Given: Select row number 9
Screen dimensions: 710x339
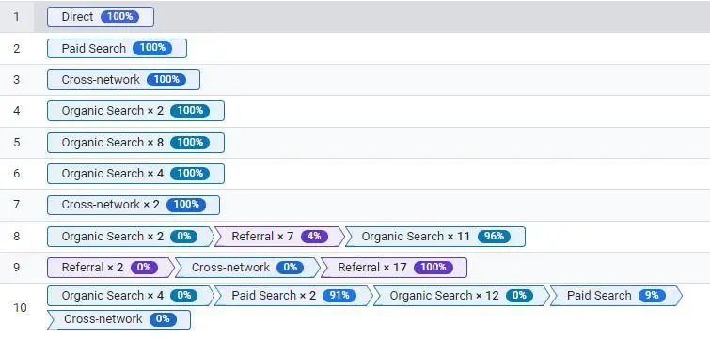Looking at the screenshot, I should pos(17,268).
